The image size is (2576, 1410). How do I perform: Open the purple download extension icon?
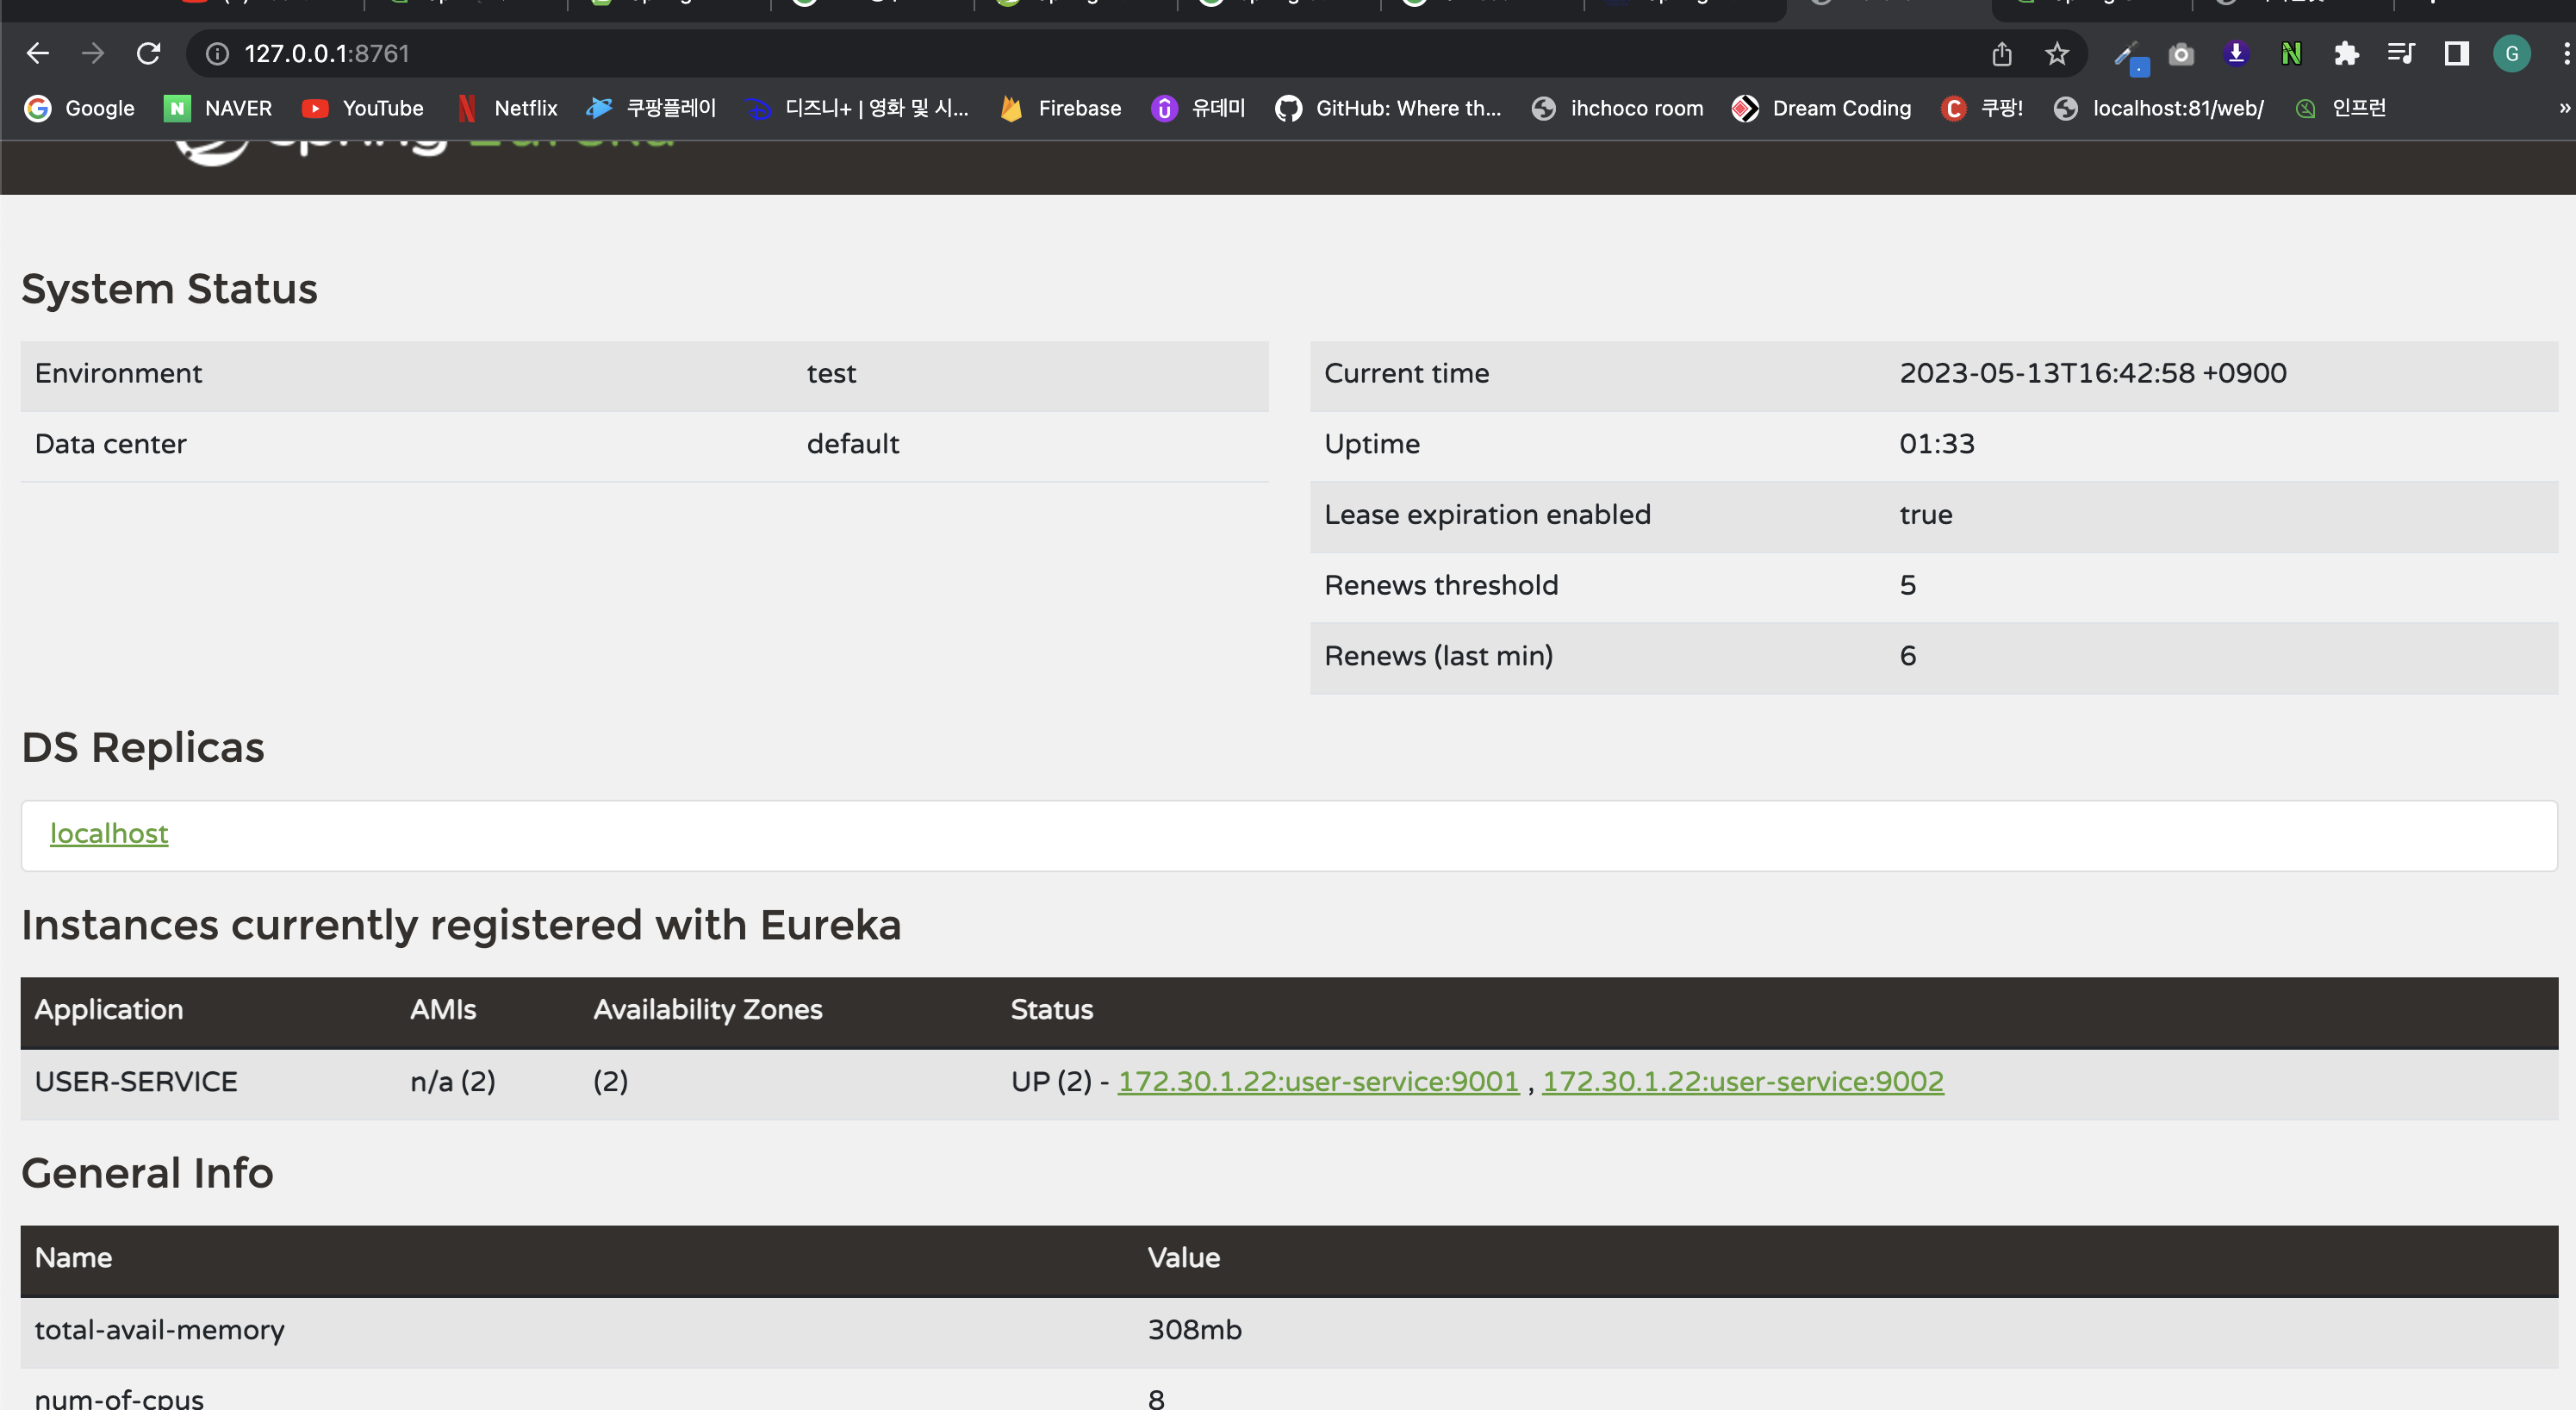[x=2236, y=53]
